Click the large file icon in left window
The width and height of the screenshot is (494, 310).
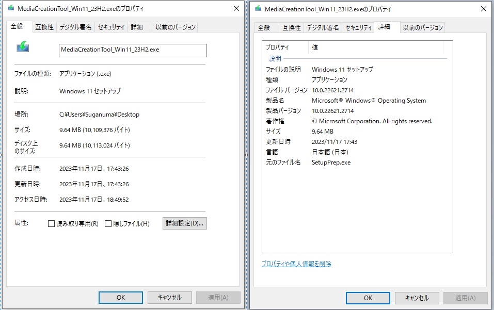(x=23, y=46)
